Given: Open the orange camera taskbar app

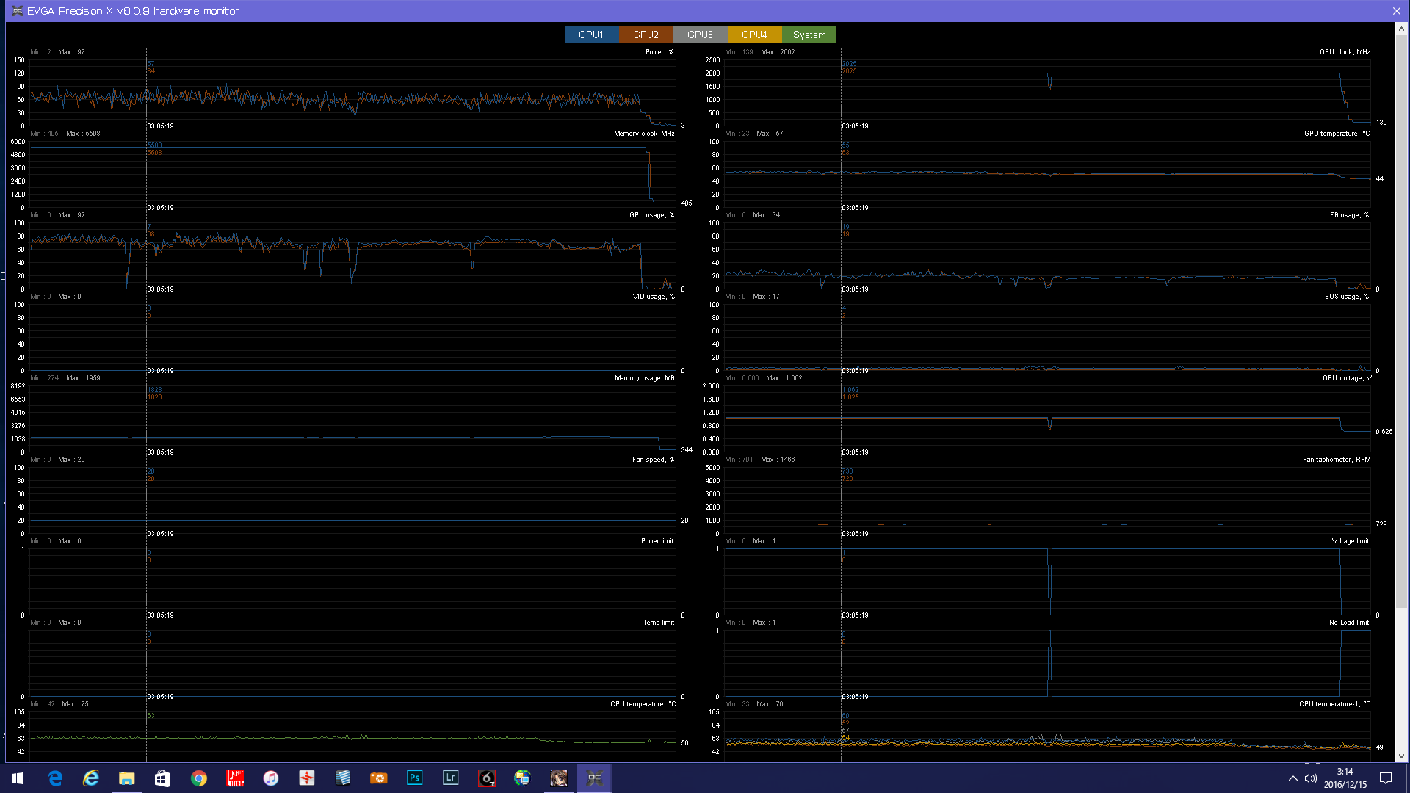Looking at the screenshot, I should click(x=379, y=778).
